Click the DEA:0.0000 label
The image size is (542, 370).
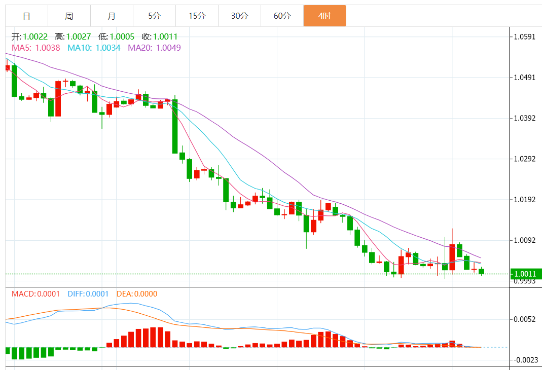pyautogui.click(x=137, y=294)
